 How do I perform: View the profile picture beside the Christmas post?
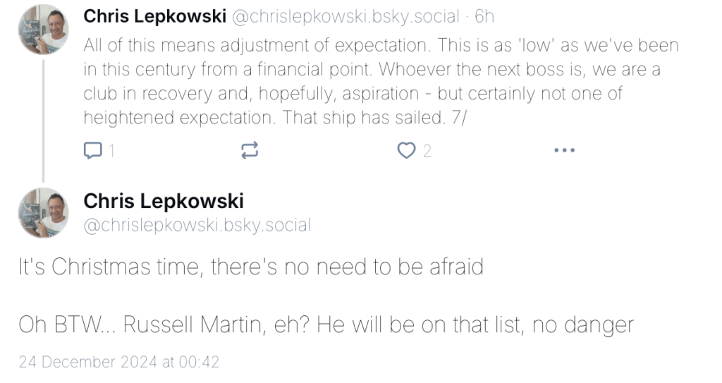click(x=43, y=213)
